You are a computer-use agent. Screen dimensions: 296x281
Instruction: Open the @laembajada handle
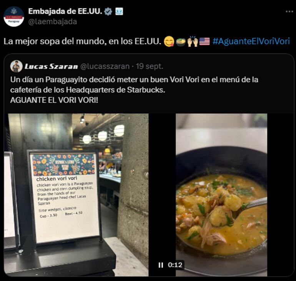(x=53, y=22)
